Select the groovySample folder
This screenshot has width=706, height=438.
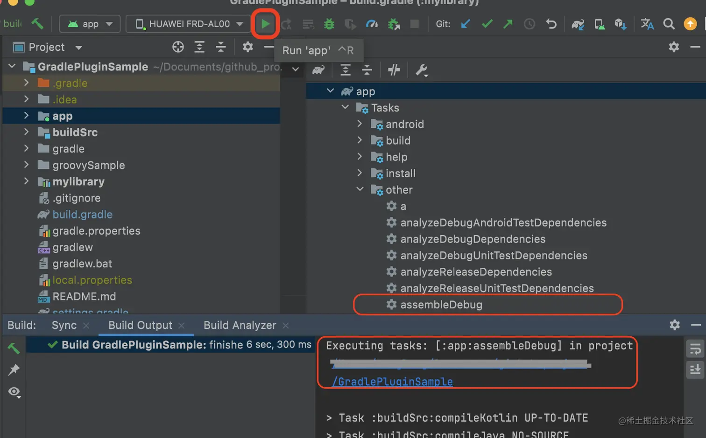tap(88, 165)
